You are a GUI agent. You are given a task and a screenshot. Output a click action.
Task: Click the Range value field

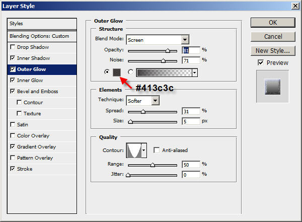[191, 165]
